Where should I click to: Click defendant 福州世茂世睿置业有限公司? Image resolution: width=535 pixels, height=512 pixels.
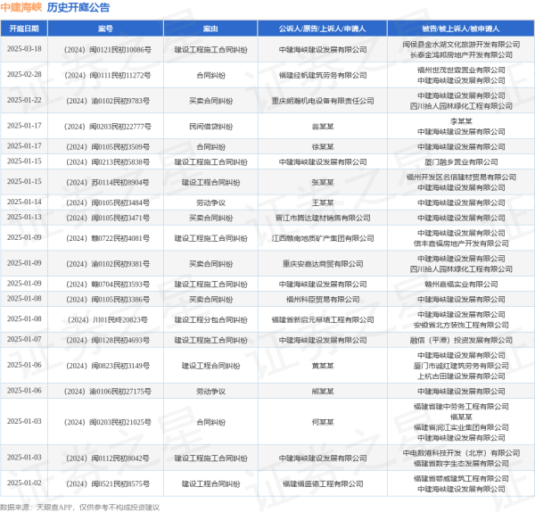coord(461,70)
